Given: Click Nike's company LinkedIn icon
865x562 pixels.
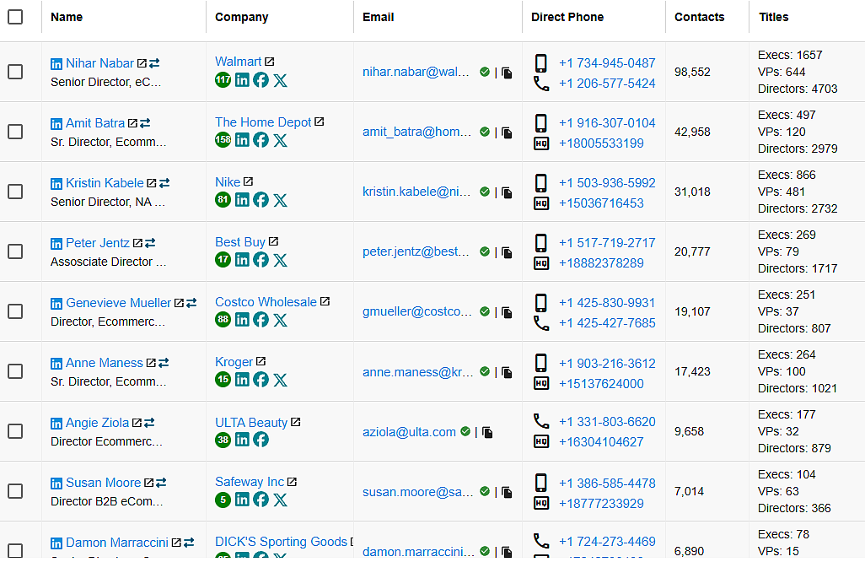Looking at the screenshot, I should (242, 200).
